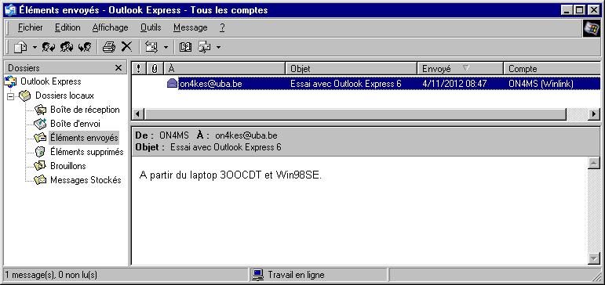Sort messages by the Envoyé column header
605x285 pixels.
pos(461,69)
